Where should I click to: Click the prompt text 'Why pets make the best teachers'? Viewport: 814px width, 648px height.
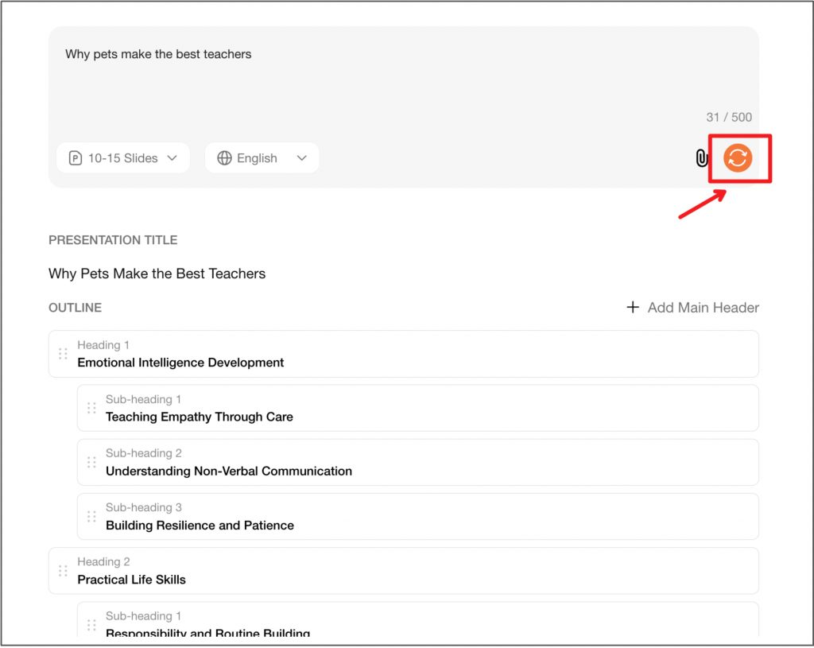tap(158, 54)
